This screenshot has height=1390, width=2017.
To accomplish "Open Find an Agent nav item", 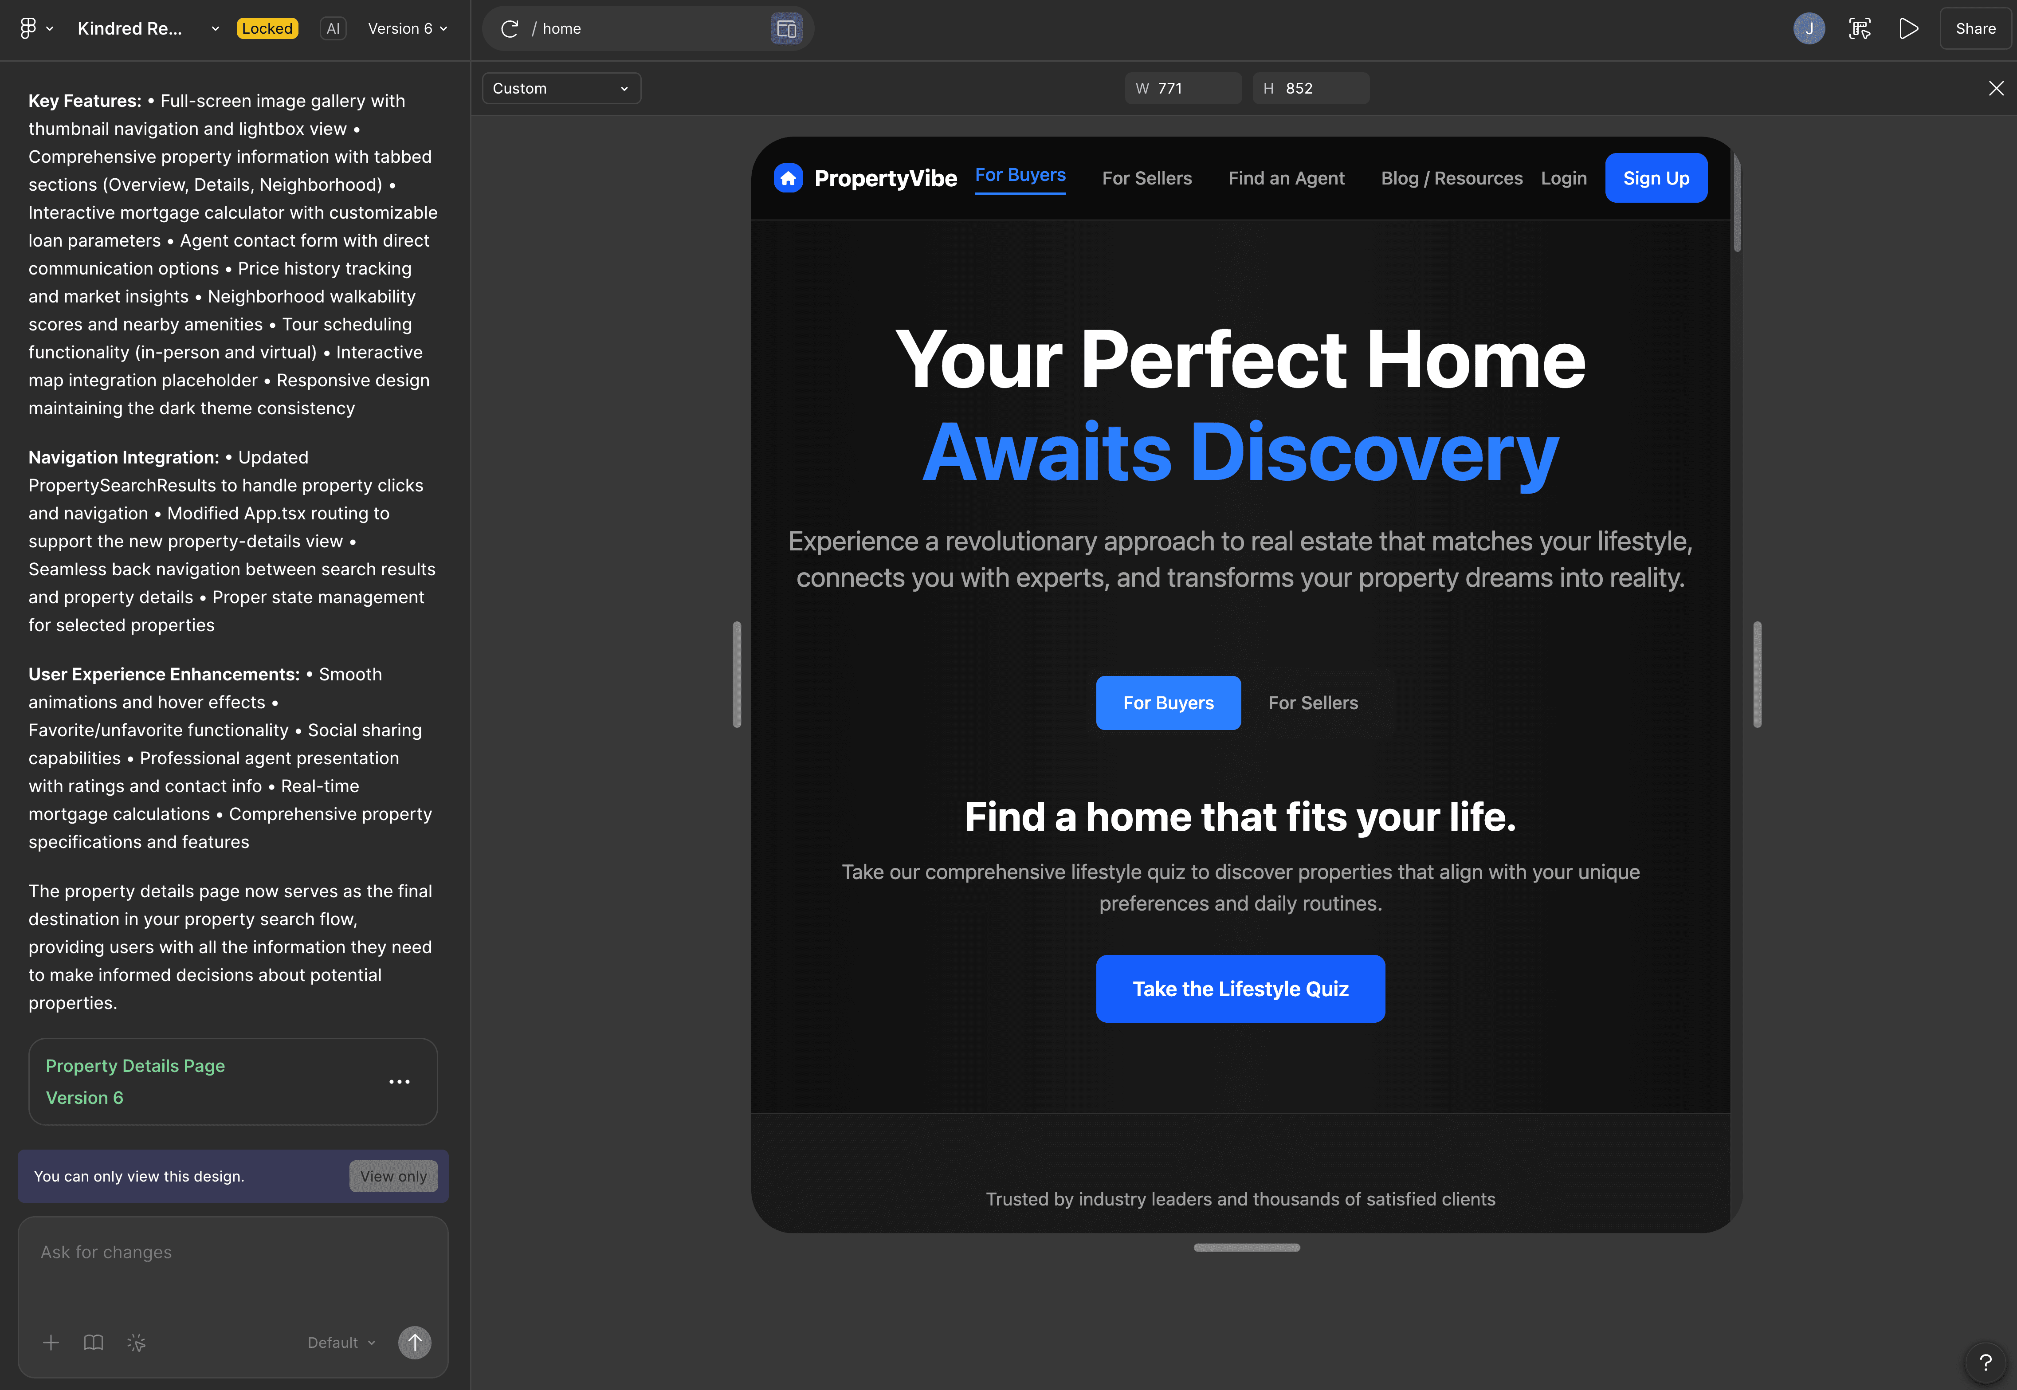I will pos(1285,178).
